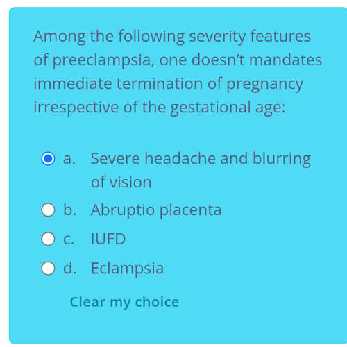This screenshot has height=347, width=347.
Task: Select the IUFD radio button
Action: pos(48,239)
